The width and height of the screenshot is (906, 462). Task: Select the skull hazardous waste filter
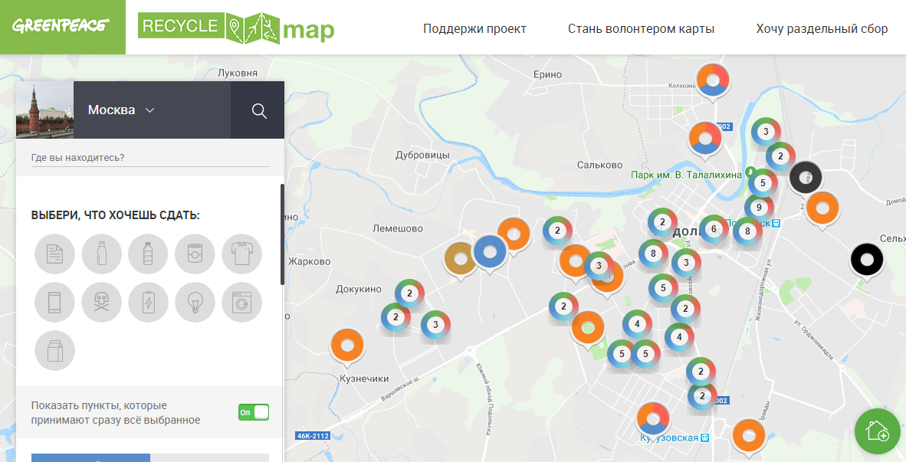[x=102, y=303]
